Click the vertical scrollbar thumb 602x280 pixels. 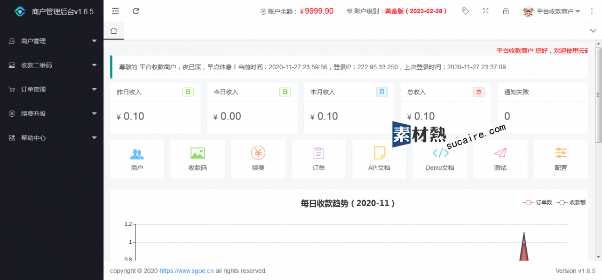coord(598,95)
